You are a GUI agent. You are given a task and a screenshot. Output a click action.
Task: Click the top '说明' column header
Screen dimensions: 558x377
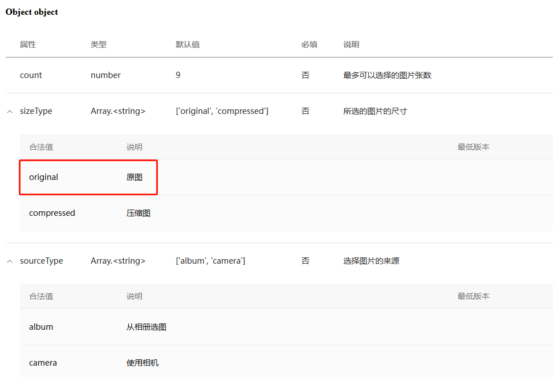click(351, 44)
